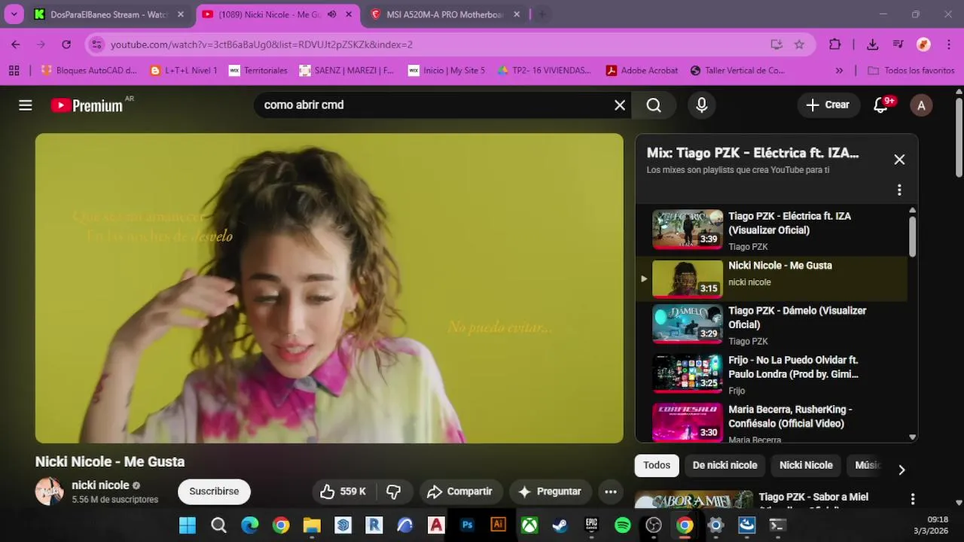Open Chrome downloads
The height and width of the screenshot is (542, 964).
point(872,44)
